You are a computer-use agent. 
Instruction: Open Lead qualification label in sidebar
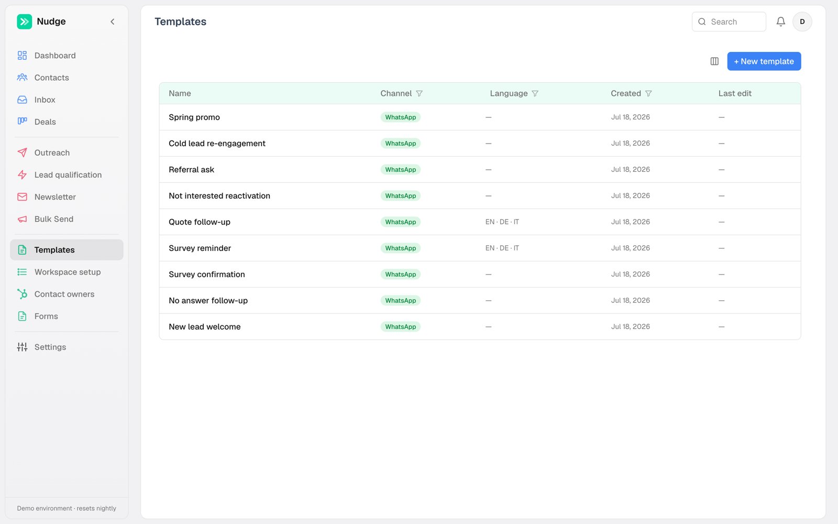pos(68,174)
